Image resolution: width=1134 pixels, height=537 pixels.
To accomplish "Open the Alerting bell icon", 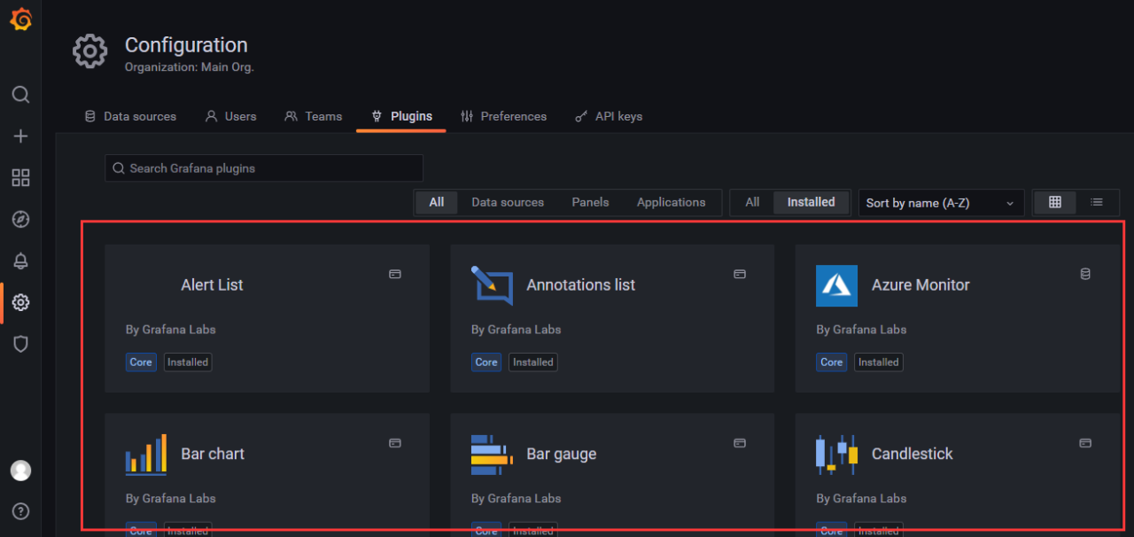I will coord(20,261).
